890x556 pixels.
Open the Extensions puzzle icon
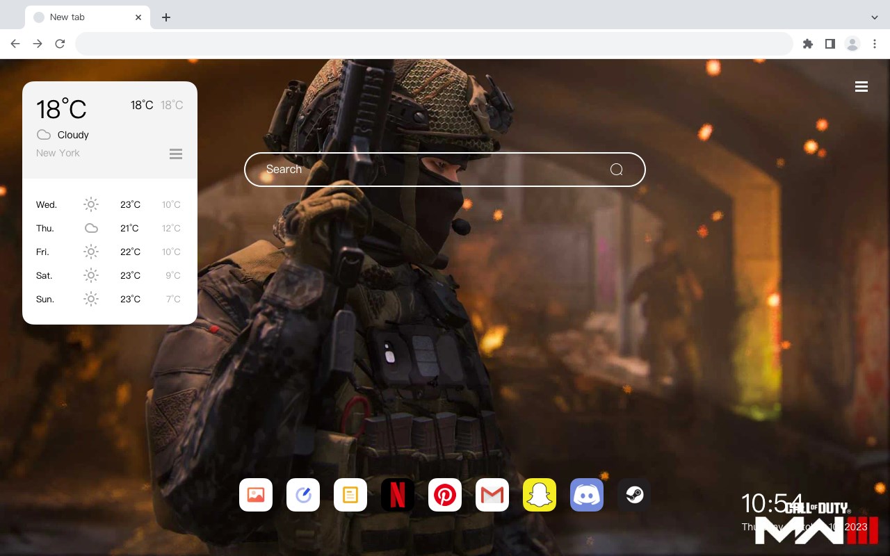click(x=807, y=44)
